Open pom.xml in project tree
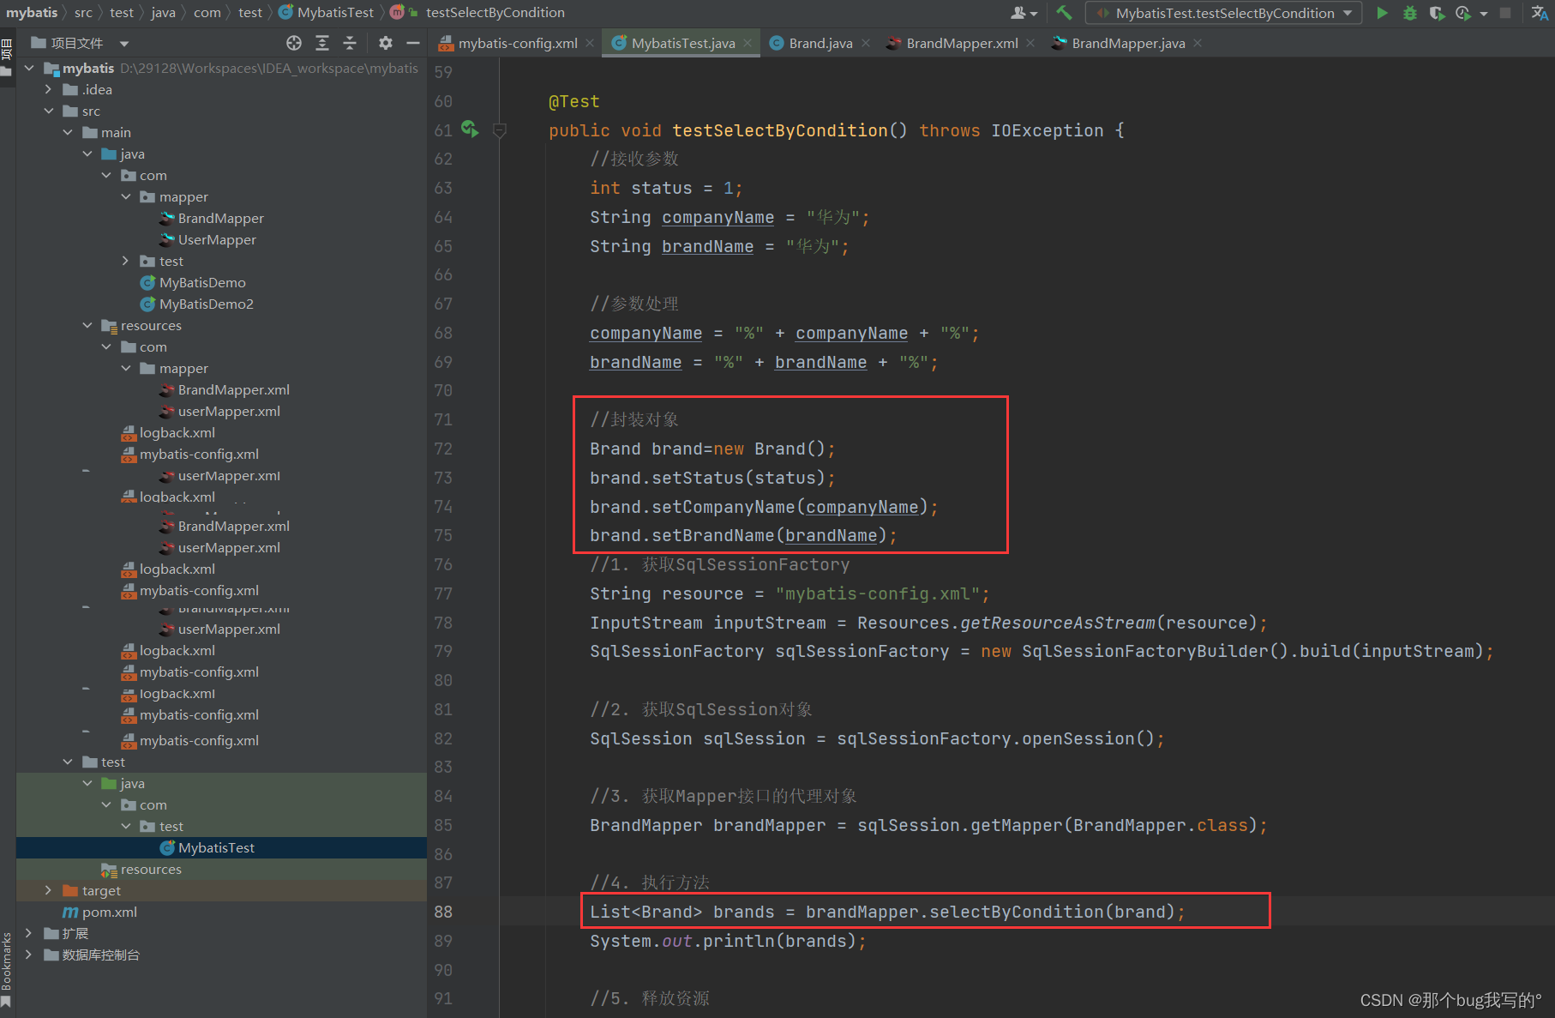 tap(109, 912)
